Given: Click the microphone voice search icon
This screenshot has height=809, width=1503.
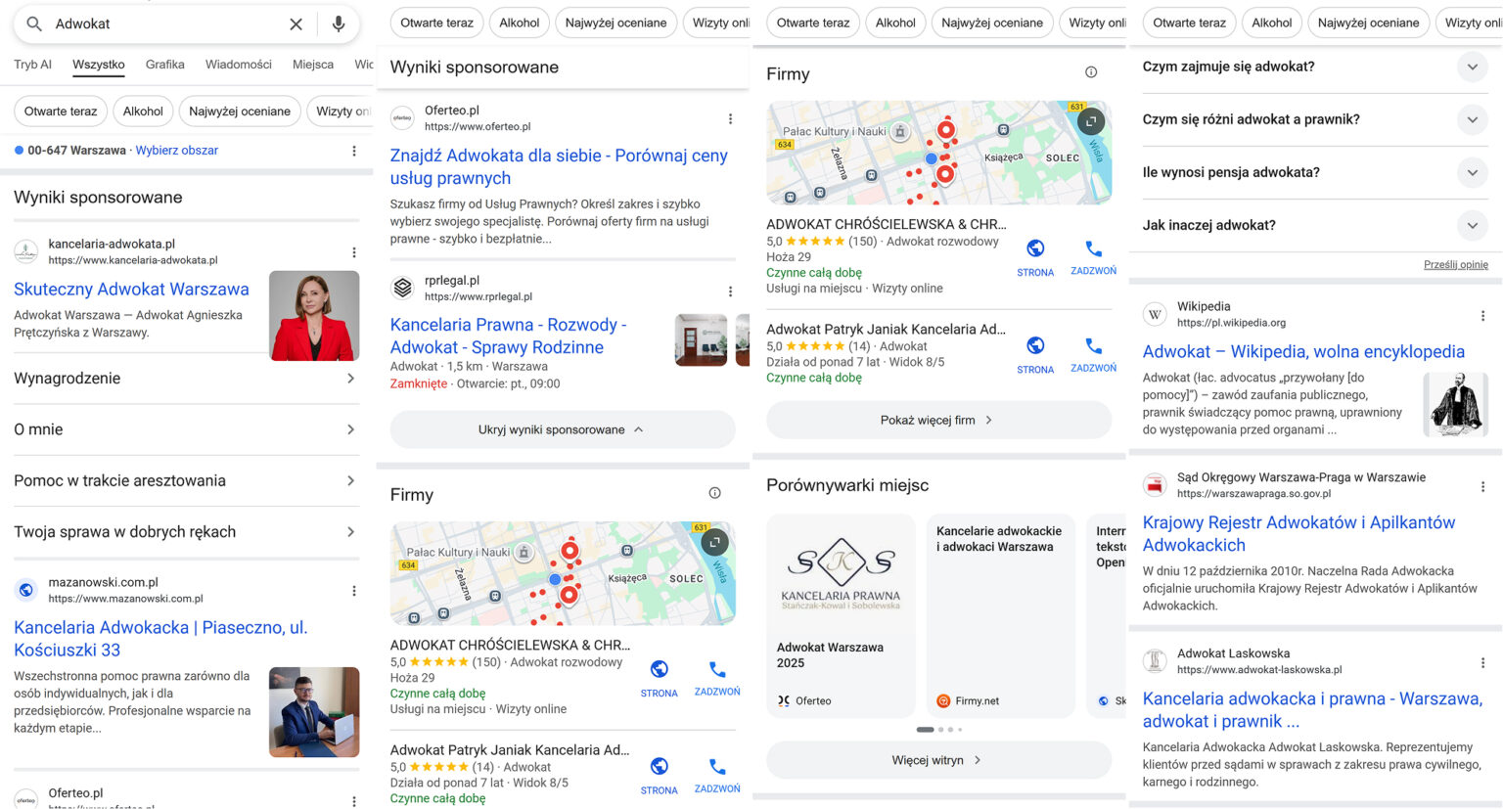Looking at the screenshot, I should click(339, 23).
